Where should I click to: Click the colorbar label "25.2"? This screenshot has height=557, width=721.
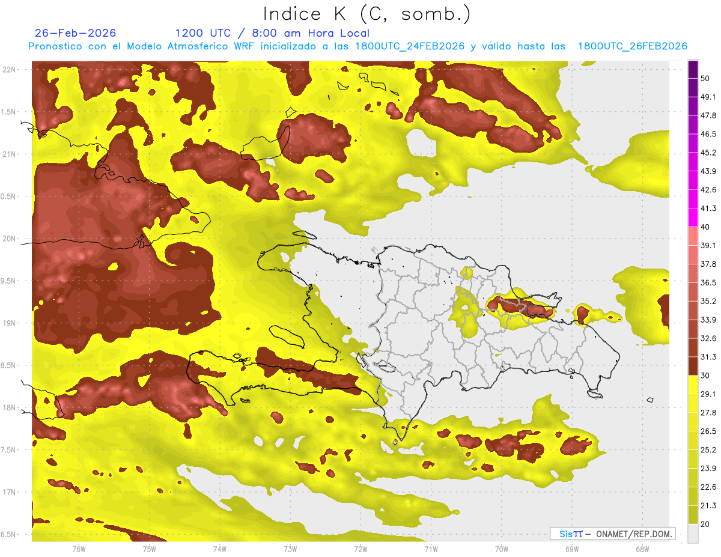click(x=708, y=449)
